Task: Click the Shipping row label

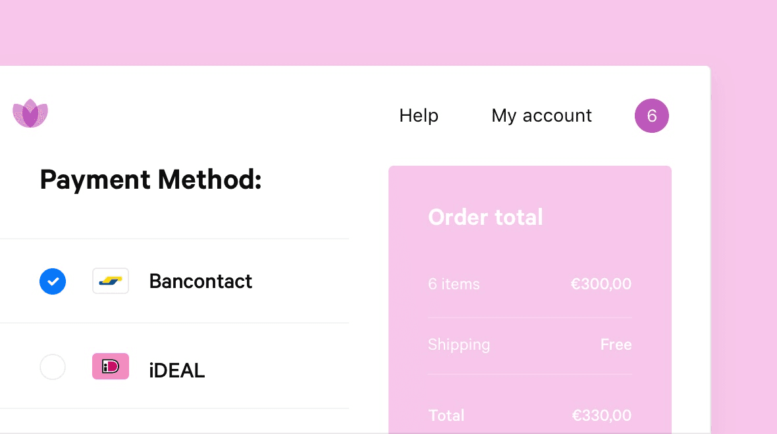Action: click(x=459, y=345)
